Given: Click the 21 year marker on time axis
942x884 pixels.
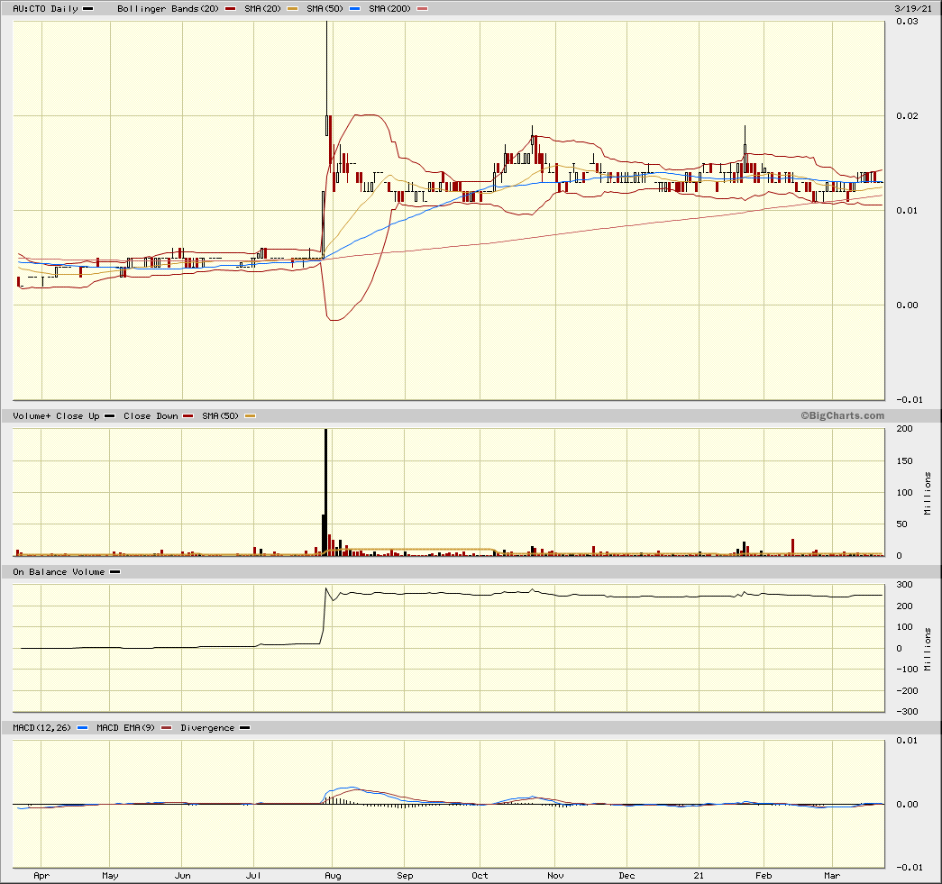Looking at the screenshot, I should [x=699, y=876].
